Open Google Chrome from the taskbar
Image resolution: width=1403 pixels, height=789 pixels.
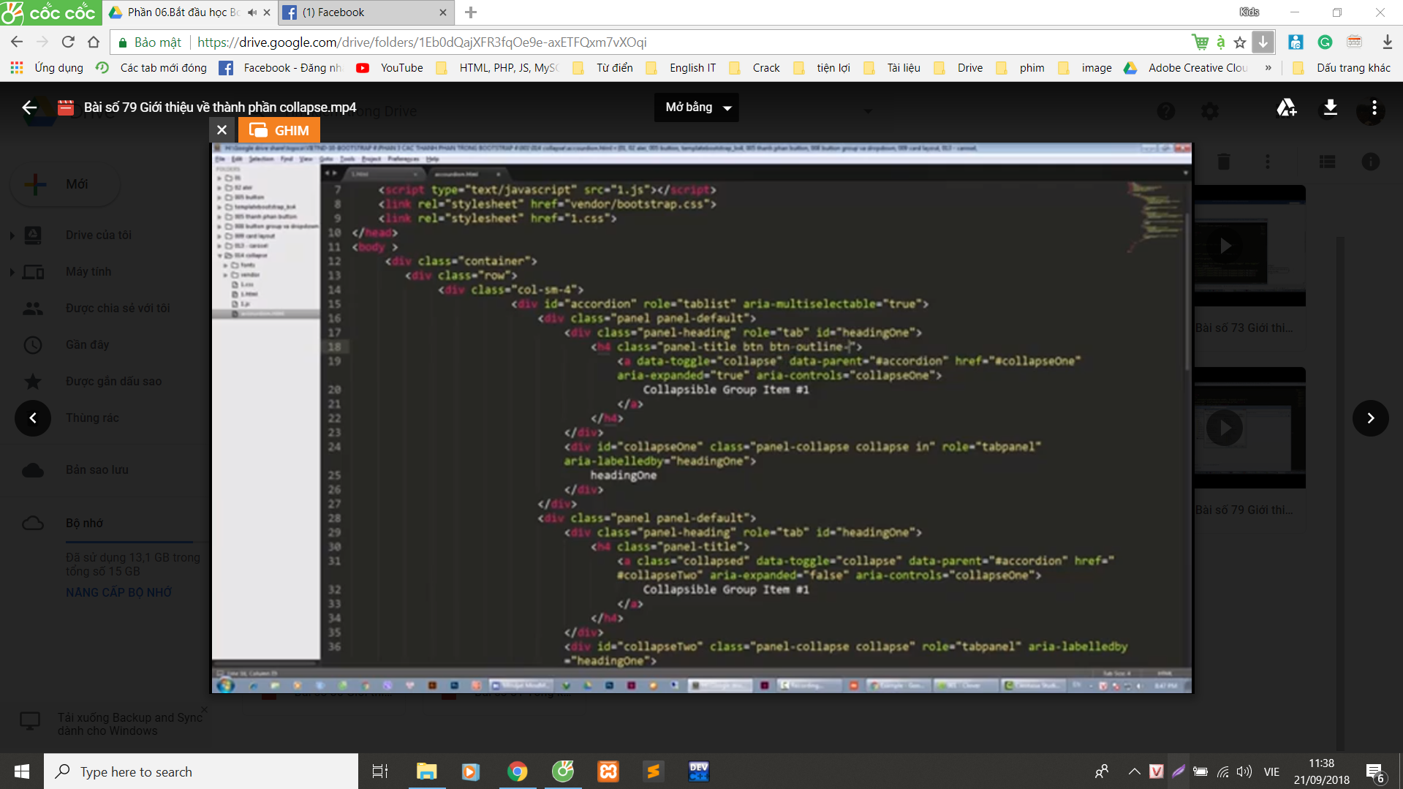coord(517,771)
